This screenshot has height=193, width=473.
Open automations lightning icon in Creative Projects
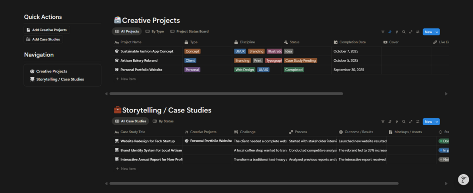pos(397,32)
